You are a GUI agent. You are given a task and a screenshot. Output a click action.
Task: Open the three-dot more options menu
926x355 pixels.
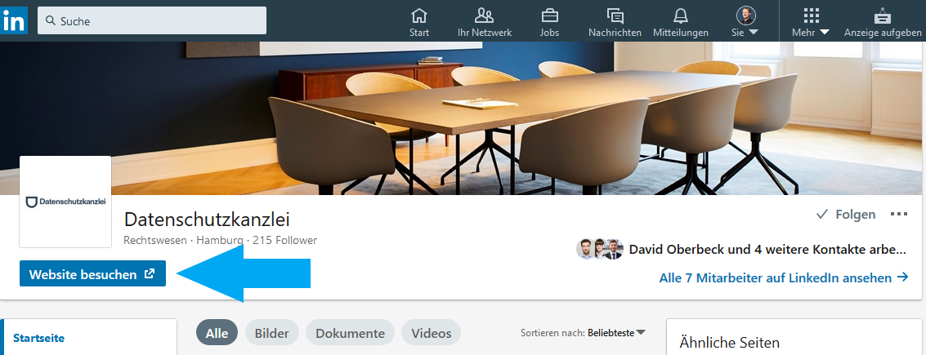pyautogui.click(x=899, y=214)
